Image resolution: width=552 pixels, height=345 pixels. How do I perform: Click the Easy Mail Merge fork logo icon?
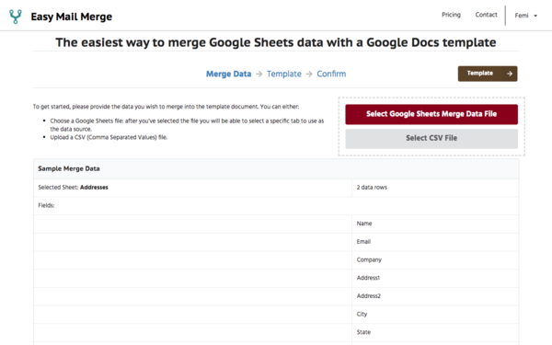15,17
